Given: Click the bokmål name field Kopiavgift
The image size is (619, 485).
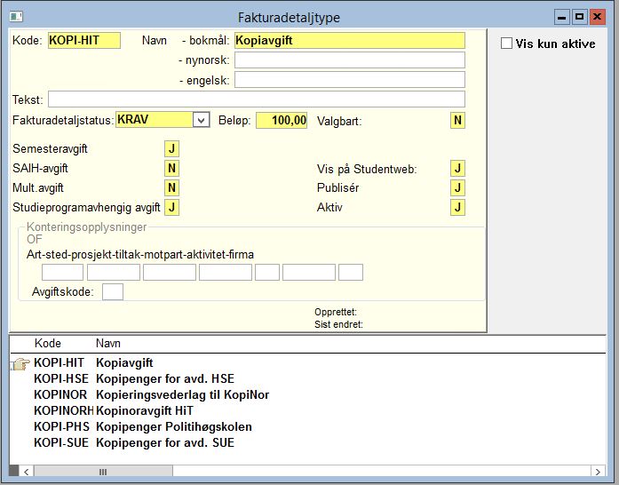Looking at the screenshot, I should coord(350,41).
